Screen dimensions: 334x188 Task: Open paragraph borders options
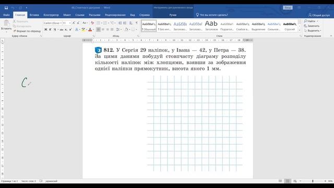(x=133, y=29)
